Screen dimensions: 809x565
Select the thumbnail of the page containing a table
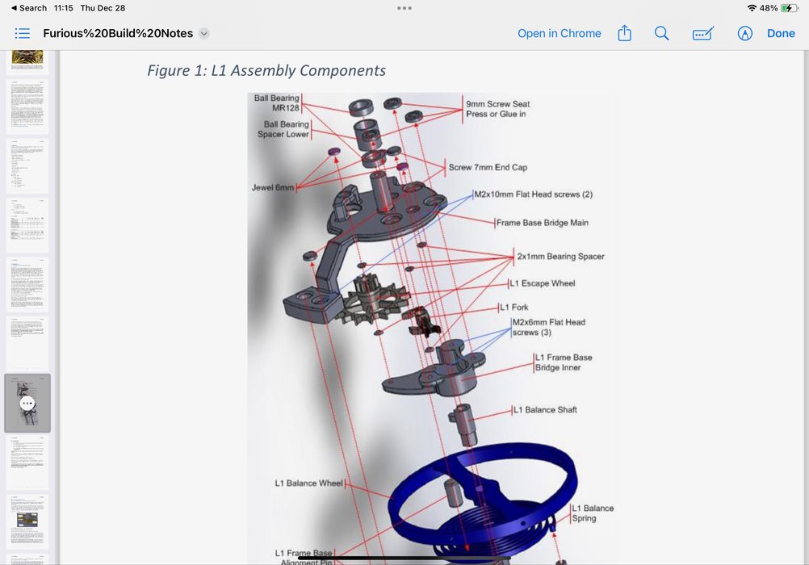[x=27, y=225]
